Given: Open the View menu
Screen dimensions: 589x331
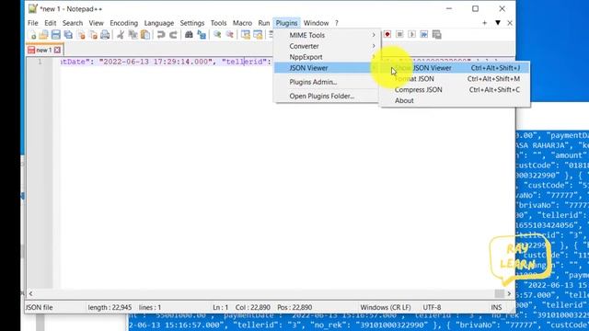Looking at the screenshot, I should 96,23.
